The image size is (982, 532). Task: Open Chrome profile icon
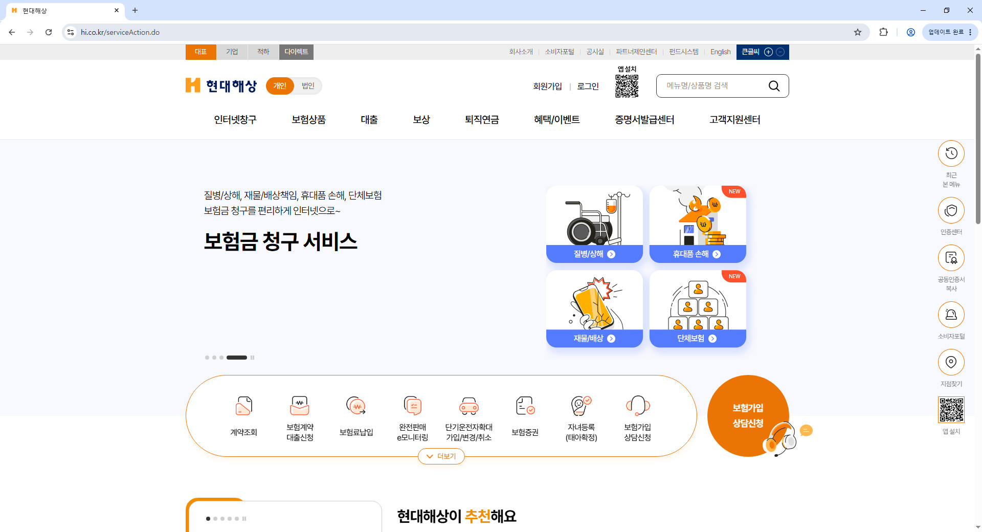(x=911, y=32)
